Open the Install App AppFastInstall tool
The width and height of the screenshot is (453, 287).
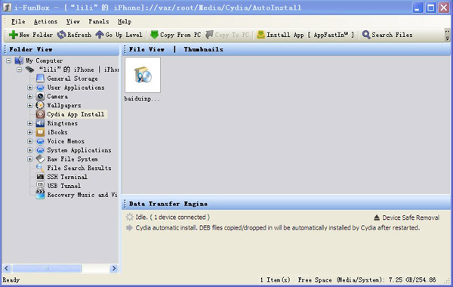coord(305,35)
